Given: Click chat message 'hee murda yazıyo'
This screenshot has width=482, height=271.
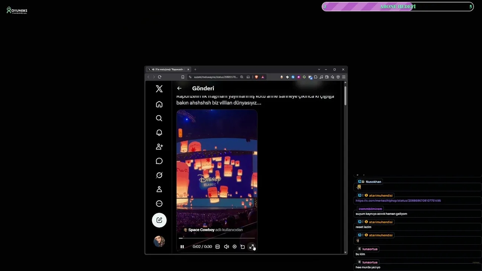Looking at the screenshot, I should (x=368, y=268).
